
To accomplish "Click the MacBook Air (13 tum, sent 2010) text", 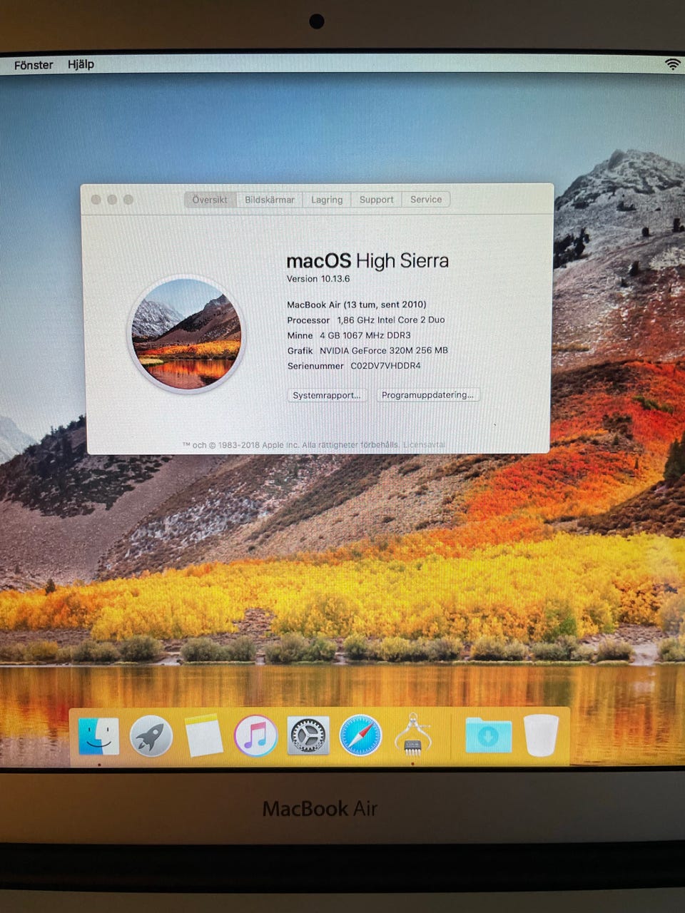I will (356, 305).
